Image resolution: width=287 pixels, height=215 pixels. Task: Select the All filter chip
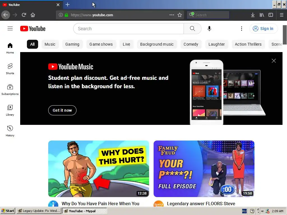coord(33,44)
